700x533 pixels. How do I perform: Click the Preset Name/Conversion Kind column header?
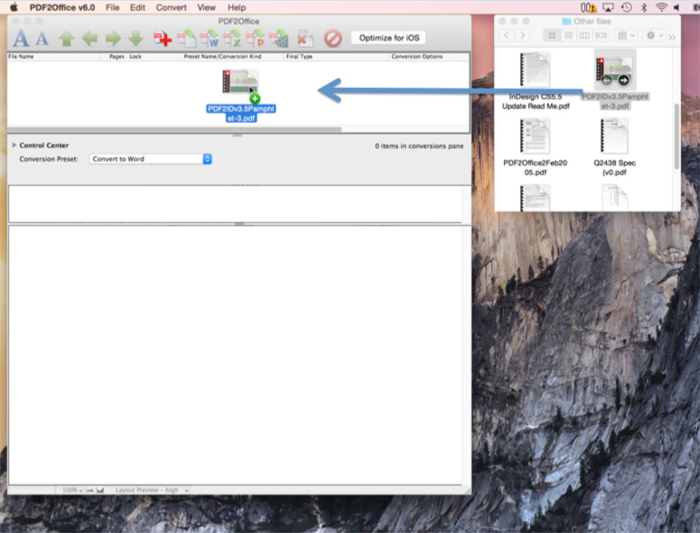tap(222, 57)
